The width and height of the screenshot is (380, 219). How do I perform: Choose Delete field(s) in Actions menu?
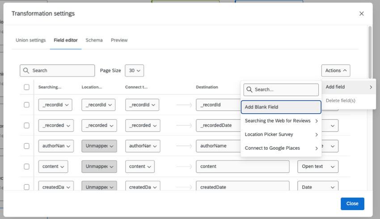(x=349, y=101)
